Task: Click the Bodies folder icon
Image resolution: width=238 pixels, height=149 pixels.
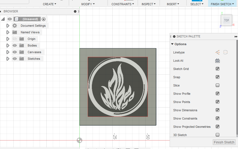Action: [x=22, y=45]
